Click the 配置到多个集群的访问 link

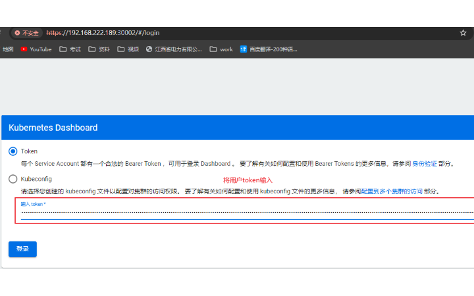tap(392, 191)
